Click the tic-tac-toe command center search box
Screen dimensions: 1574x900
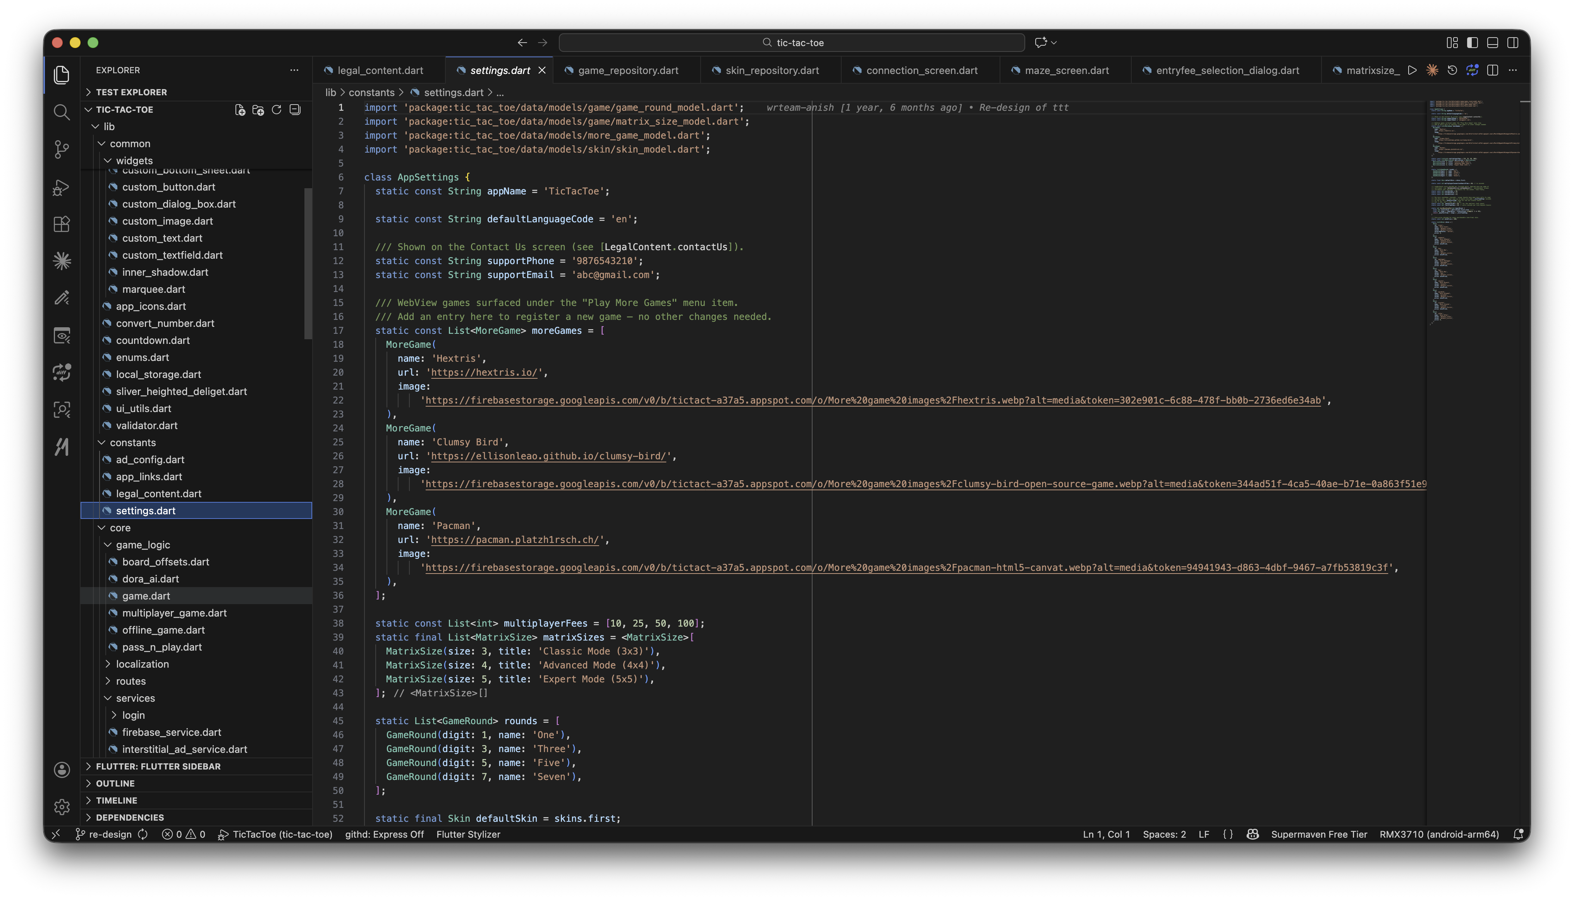tap(792, 43)
